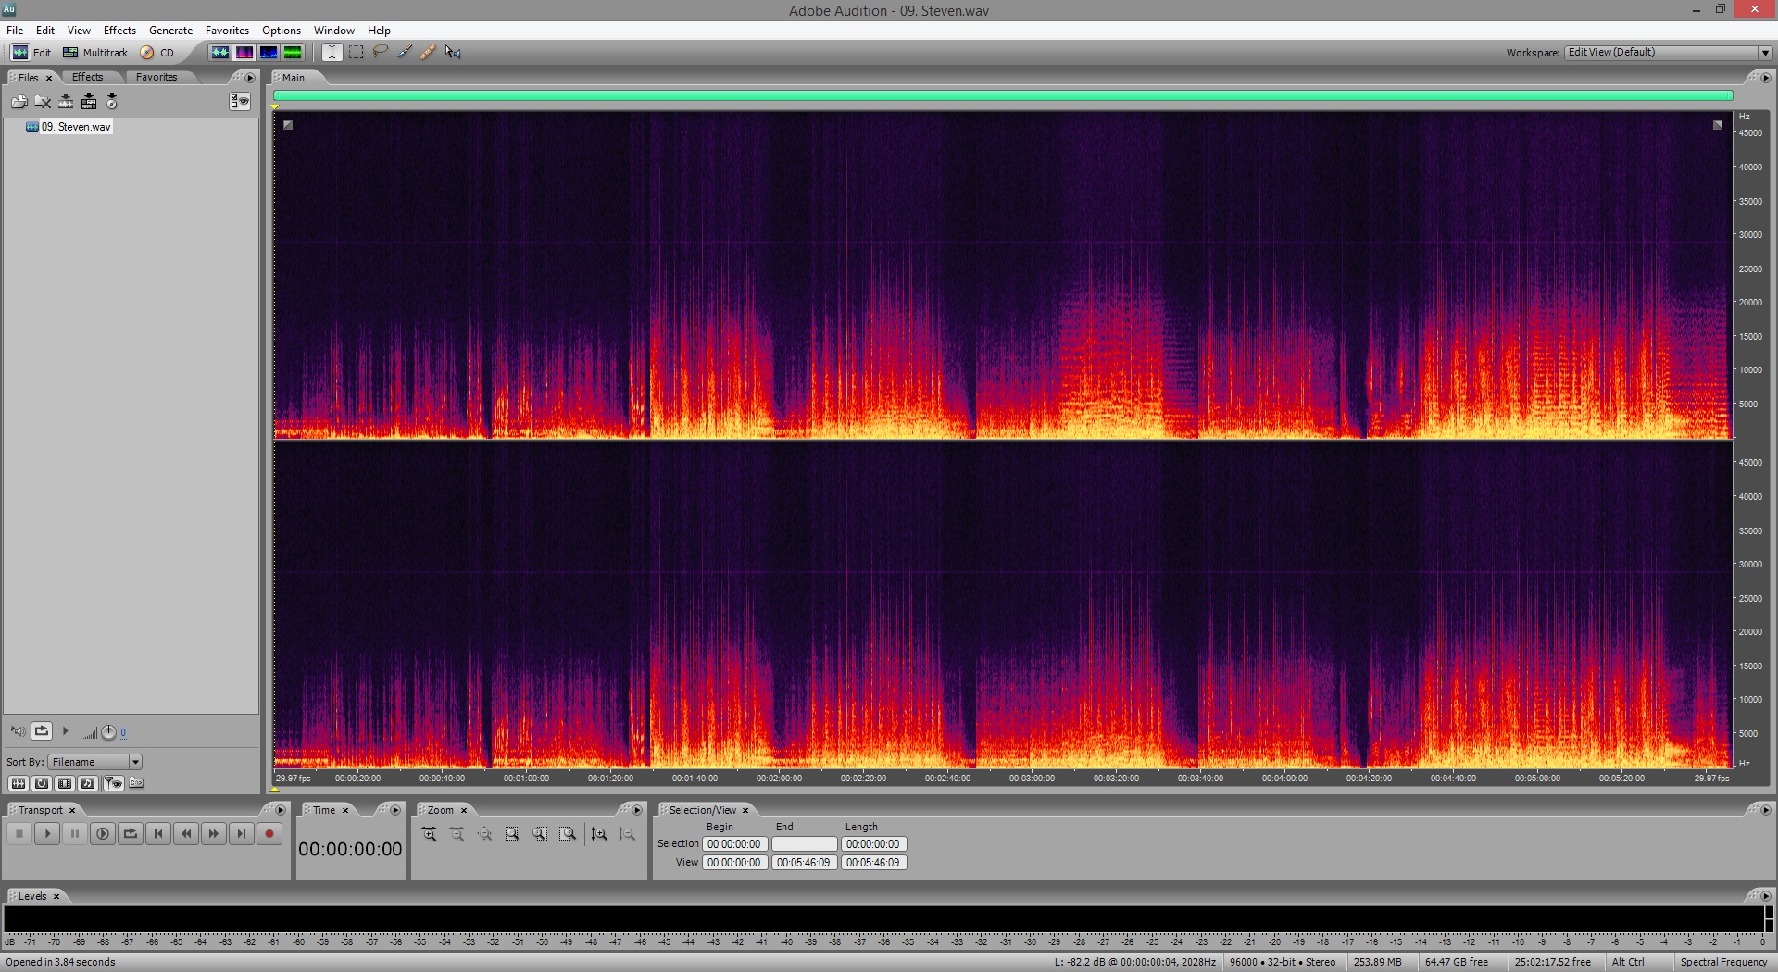The height and width of the screenshot is (972, 1778).
Task: Open the File menu
Action: [x=15, y=31]
